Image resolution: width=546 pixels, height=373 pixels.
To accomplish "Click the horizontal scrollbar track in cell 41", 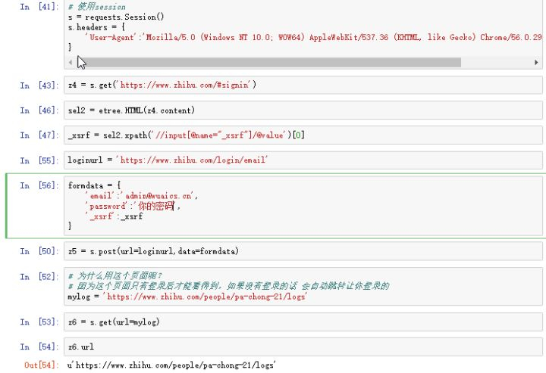I will pyautogui.click(x=303, y=61).
